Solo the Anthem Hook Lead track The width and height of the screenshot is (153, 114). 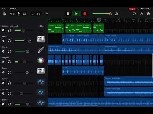click(9, 30)
